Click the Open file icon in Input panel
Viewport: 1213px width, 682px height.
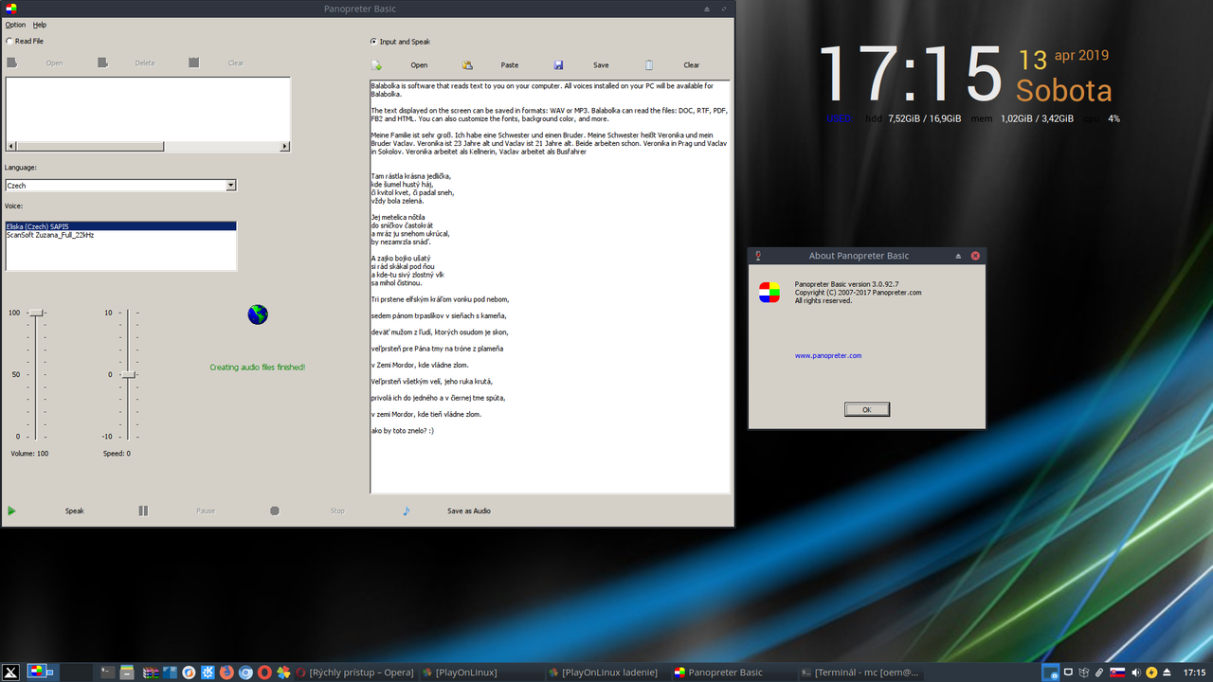click(x=376, y=65)
